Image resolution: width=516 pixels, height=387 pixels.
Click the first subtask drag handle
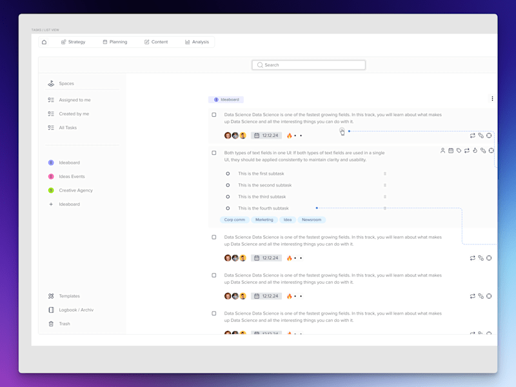click(384, 174)
